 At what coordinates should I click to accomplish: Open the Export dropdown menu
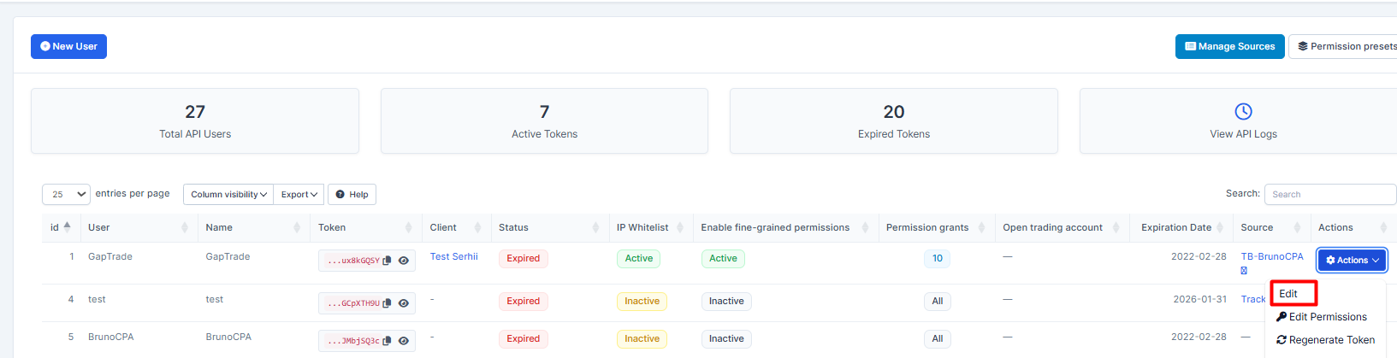point(299,195)
